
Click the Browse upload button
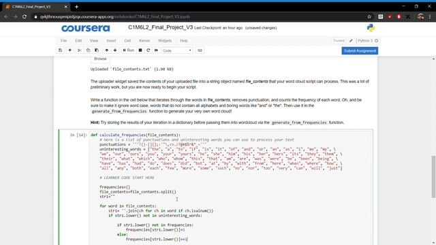[x=100, y=59]
